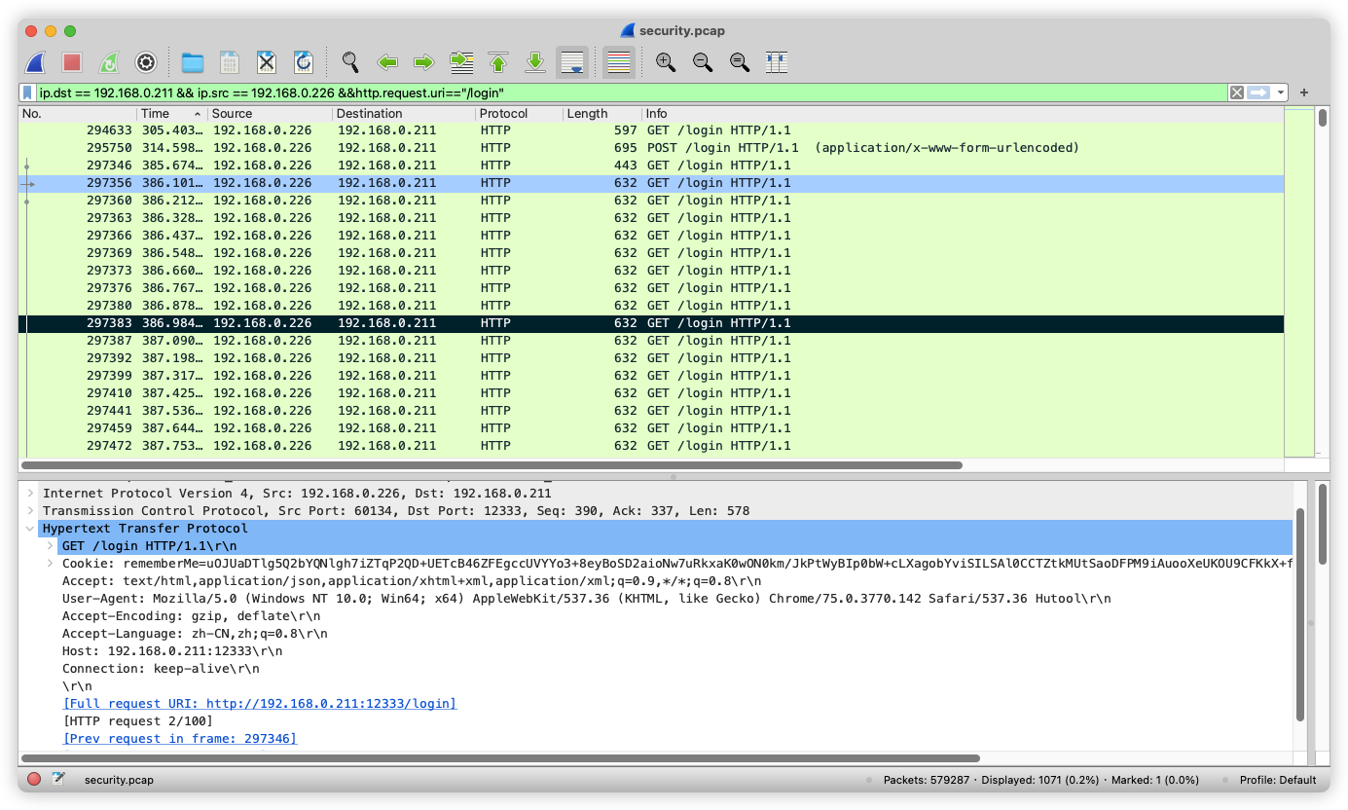Click the Profile: Default status entry
The width and height of the screenshot is (1348, 810).
(x=1278, y=780)
